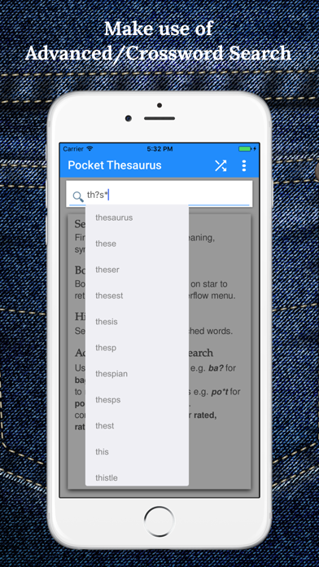Tap the shuffle random word icon
Screen dimensions: 319x567
point(221,165)
